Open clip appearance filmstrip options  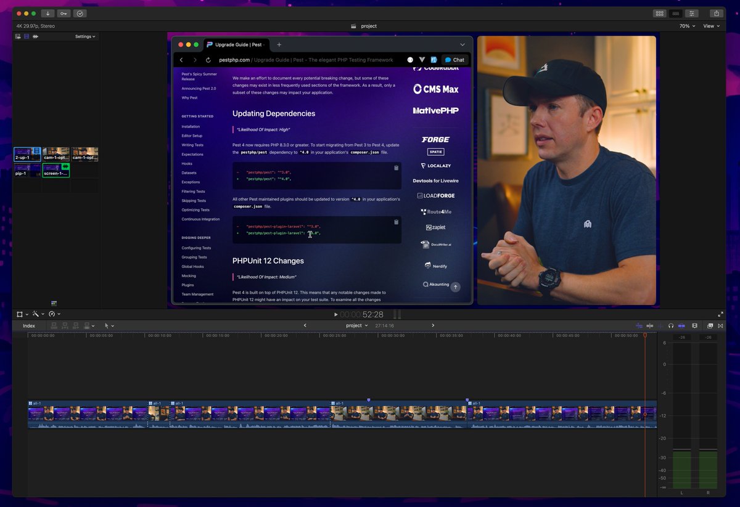click(x=695, y=325)
